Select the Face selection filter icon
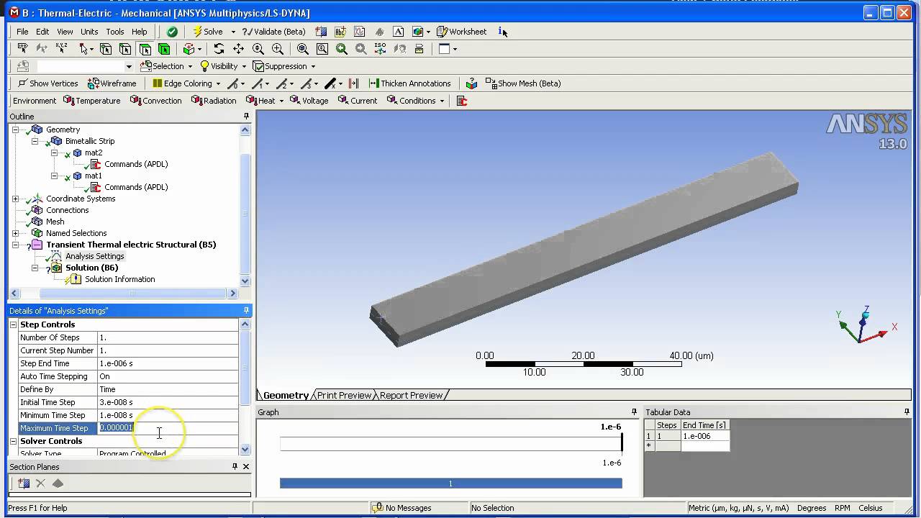The width and height of the screenshot is (921, 518). [145, 49]
